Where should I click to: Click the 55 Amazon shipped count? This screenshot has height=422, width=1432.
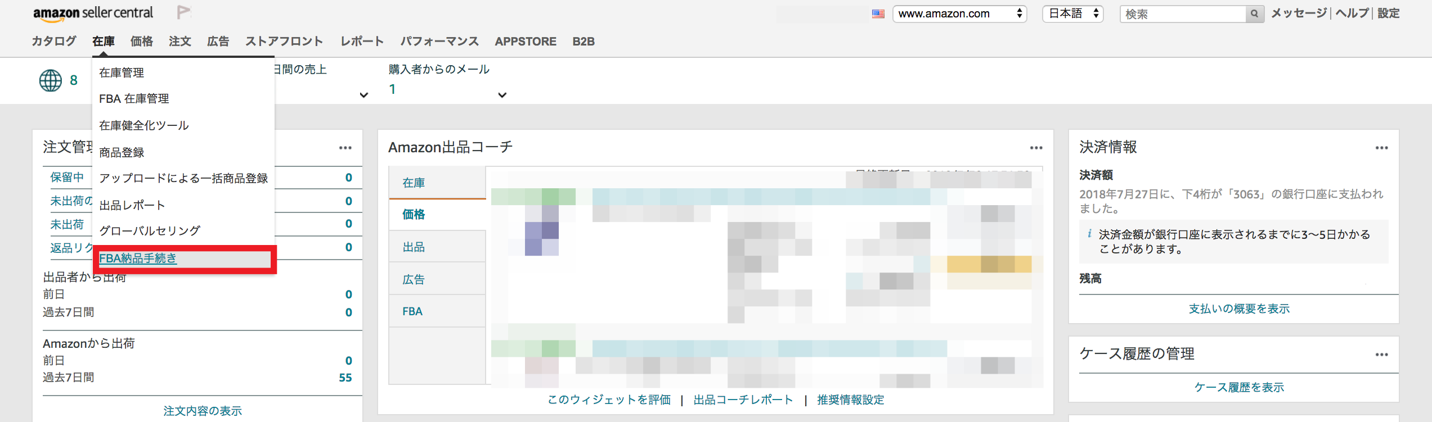click(x=345, y=378)
